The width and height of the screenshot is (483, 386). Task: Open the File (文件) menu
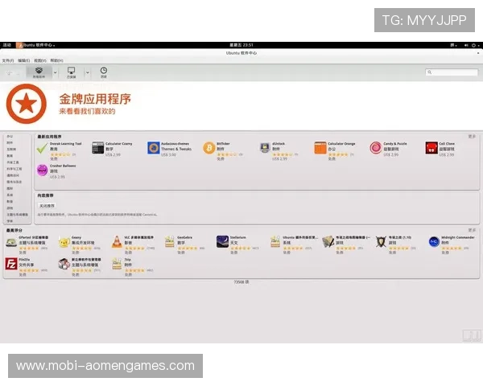pyautogui.click(x=8, y=60)
